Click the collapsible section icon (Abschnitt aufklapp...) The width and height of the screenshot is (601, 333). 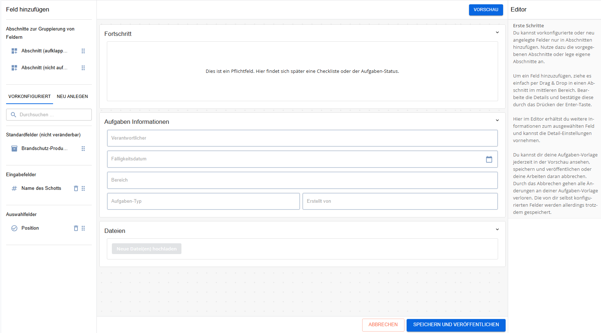pyautogui.click(x=14, y=51)
